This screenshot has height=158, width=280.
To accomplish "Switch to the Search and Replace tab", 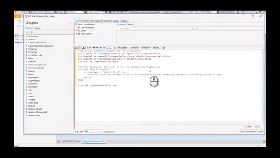I will 111,21.
